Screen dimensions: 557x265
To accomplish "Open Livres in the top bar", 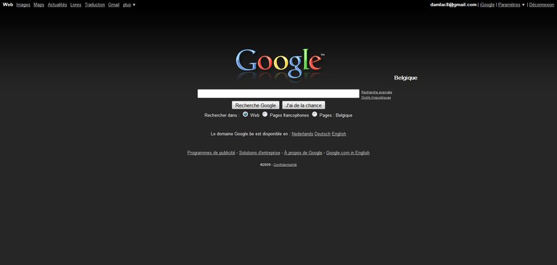I will pyautogui.click(x=76, y=5).
